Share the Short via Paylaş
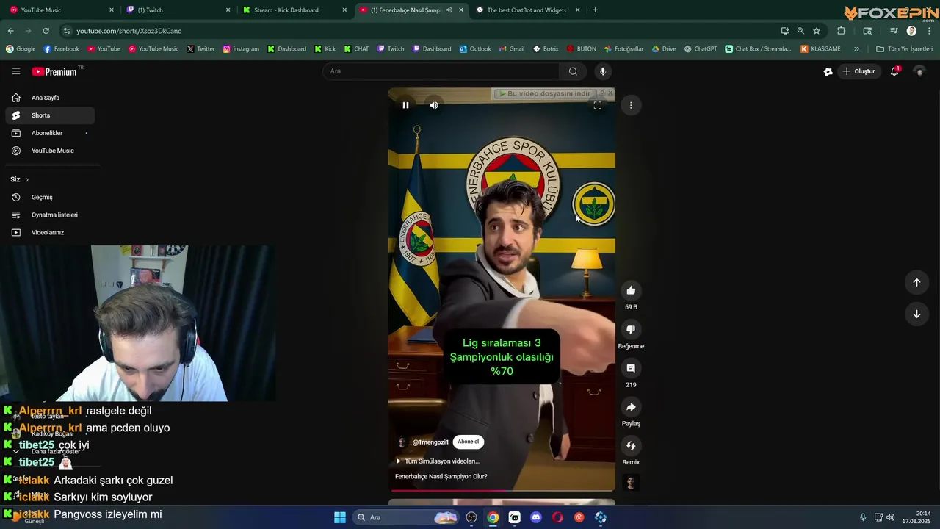The height and width of the screenshot is (529, 940). [631, 407]
